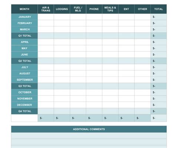The height and width of the screenshot is (148, 176).
Task: Click the January TOTAL $- cell
Action: point(159,17)
